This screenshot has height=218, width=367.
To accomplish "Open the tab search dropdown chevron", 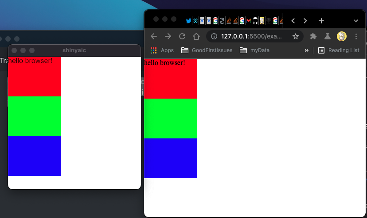I will (356, 21).
